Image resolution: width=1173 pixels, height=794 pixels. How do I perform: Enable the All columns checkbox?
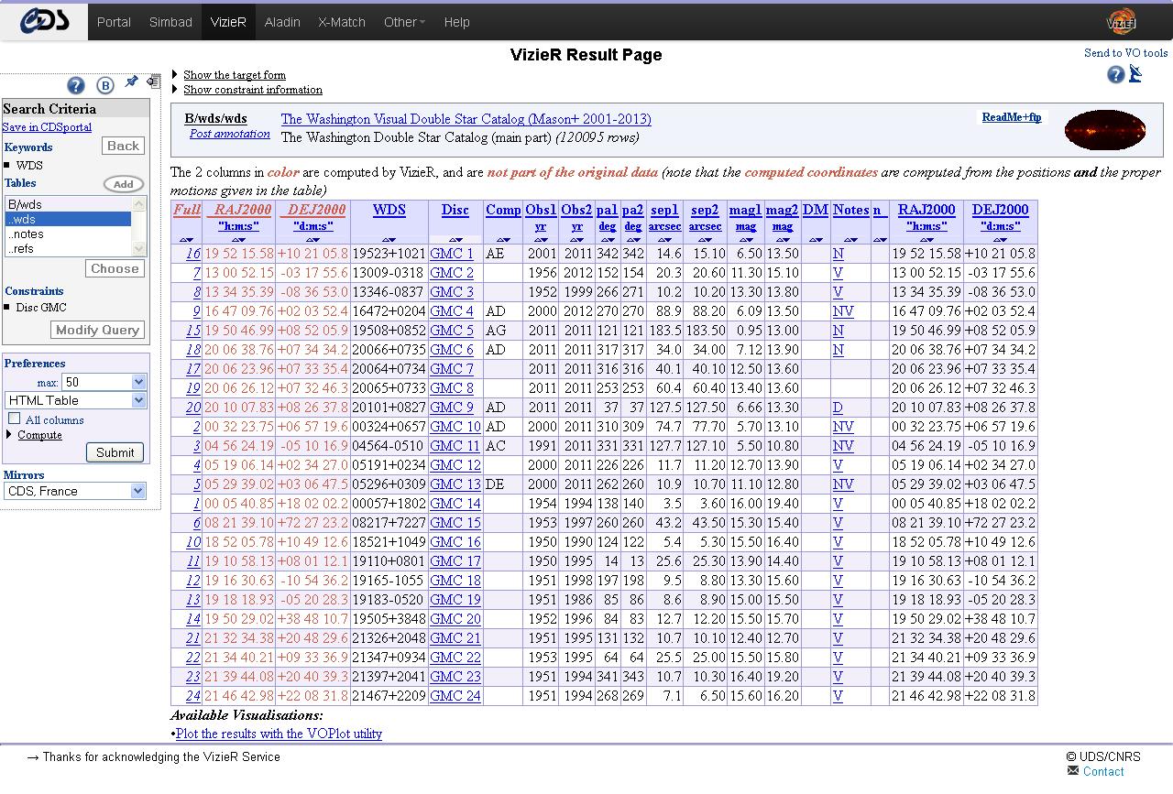tap(15, 419)
